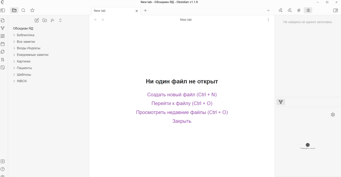Expand the Входы Индексы folder chevron
This screenshot has height=177, width=341.
pyautogui.click(x=14, y=48)
